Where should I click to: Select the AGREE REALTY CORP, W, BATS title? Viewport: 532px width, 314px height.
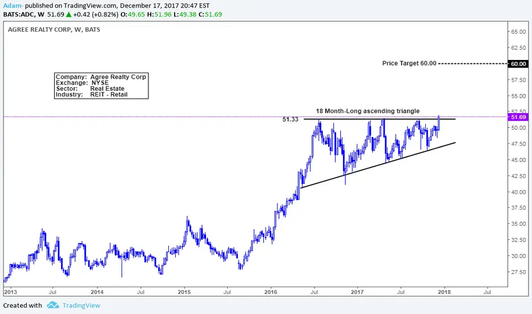pyautogui.click(x=54, y=30)
